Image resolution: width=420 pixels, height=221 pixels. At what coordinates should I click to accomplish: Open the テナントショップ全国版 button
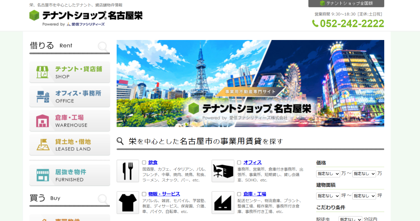(x=346, y=3)
